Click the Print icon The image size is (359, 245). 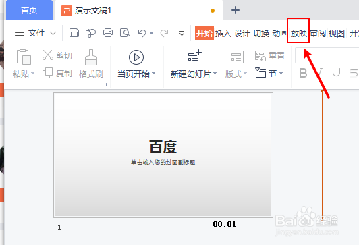point(108,33)
